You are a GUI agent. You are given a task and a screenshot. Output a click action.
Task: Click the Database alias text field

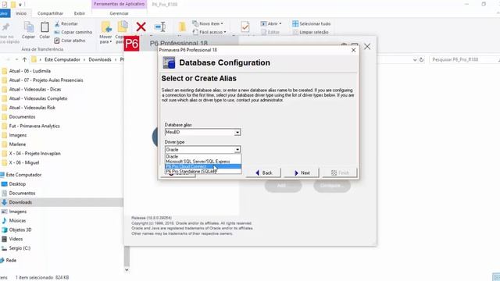[x=200, y=132]
